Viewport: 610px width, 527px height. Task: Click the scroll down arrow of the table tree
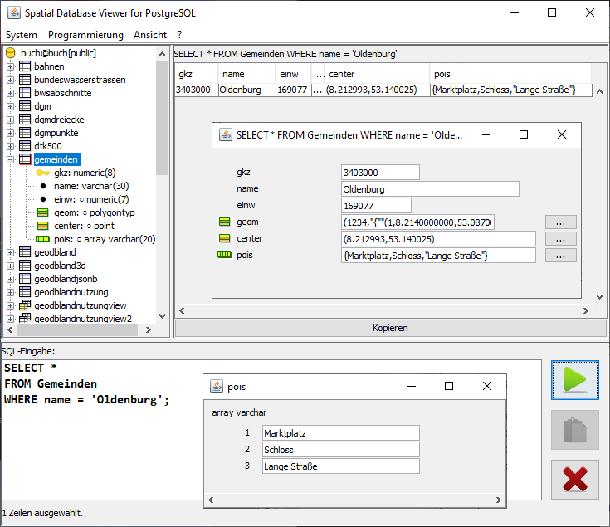(x=162, y=316)
